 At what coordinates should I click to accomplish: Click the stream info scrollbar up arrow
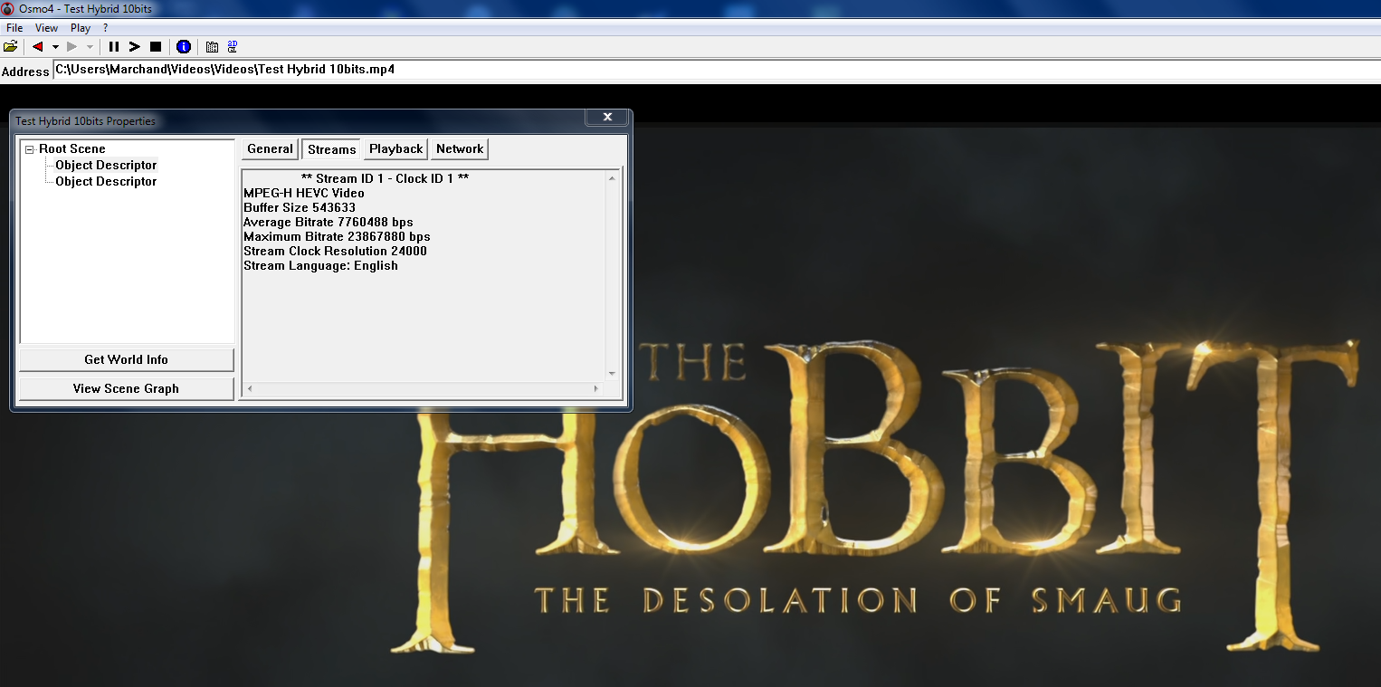click(612, 178)
